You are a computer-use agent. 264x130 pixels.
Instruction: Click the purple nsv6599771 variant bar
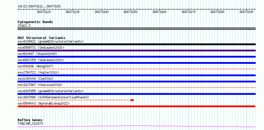pos(136,51)
